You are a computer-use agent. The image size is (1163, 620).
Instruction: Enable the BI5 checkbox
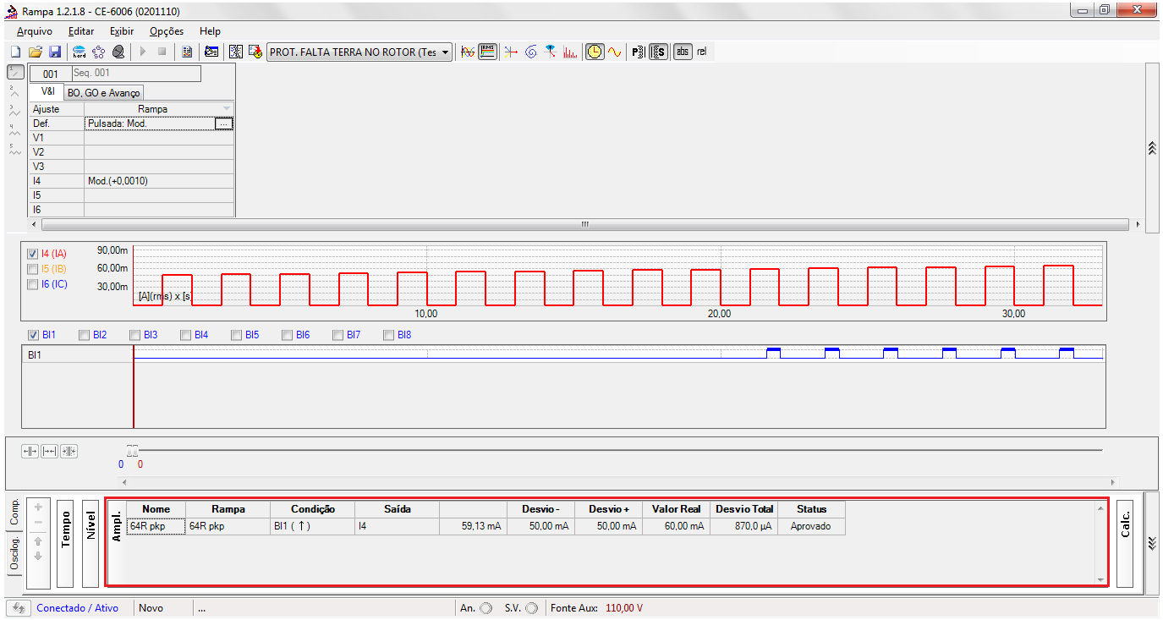236,335
